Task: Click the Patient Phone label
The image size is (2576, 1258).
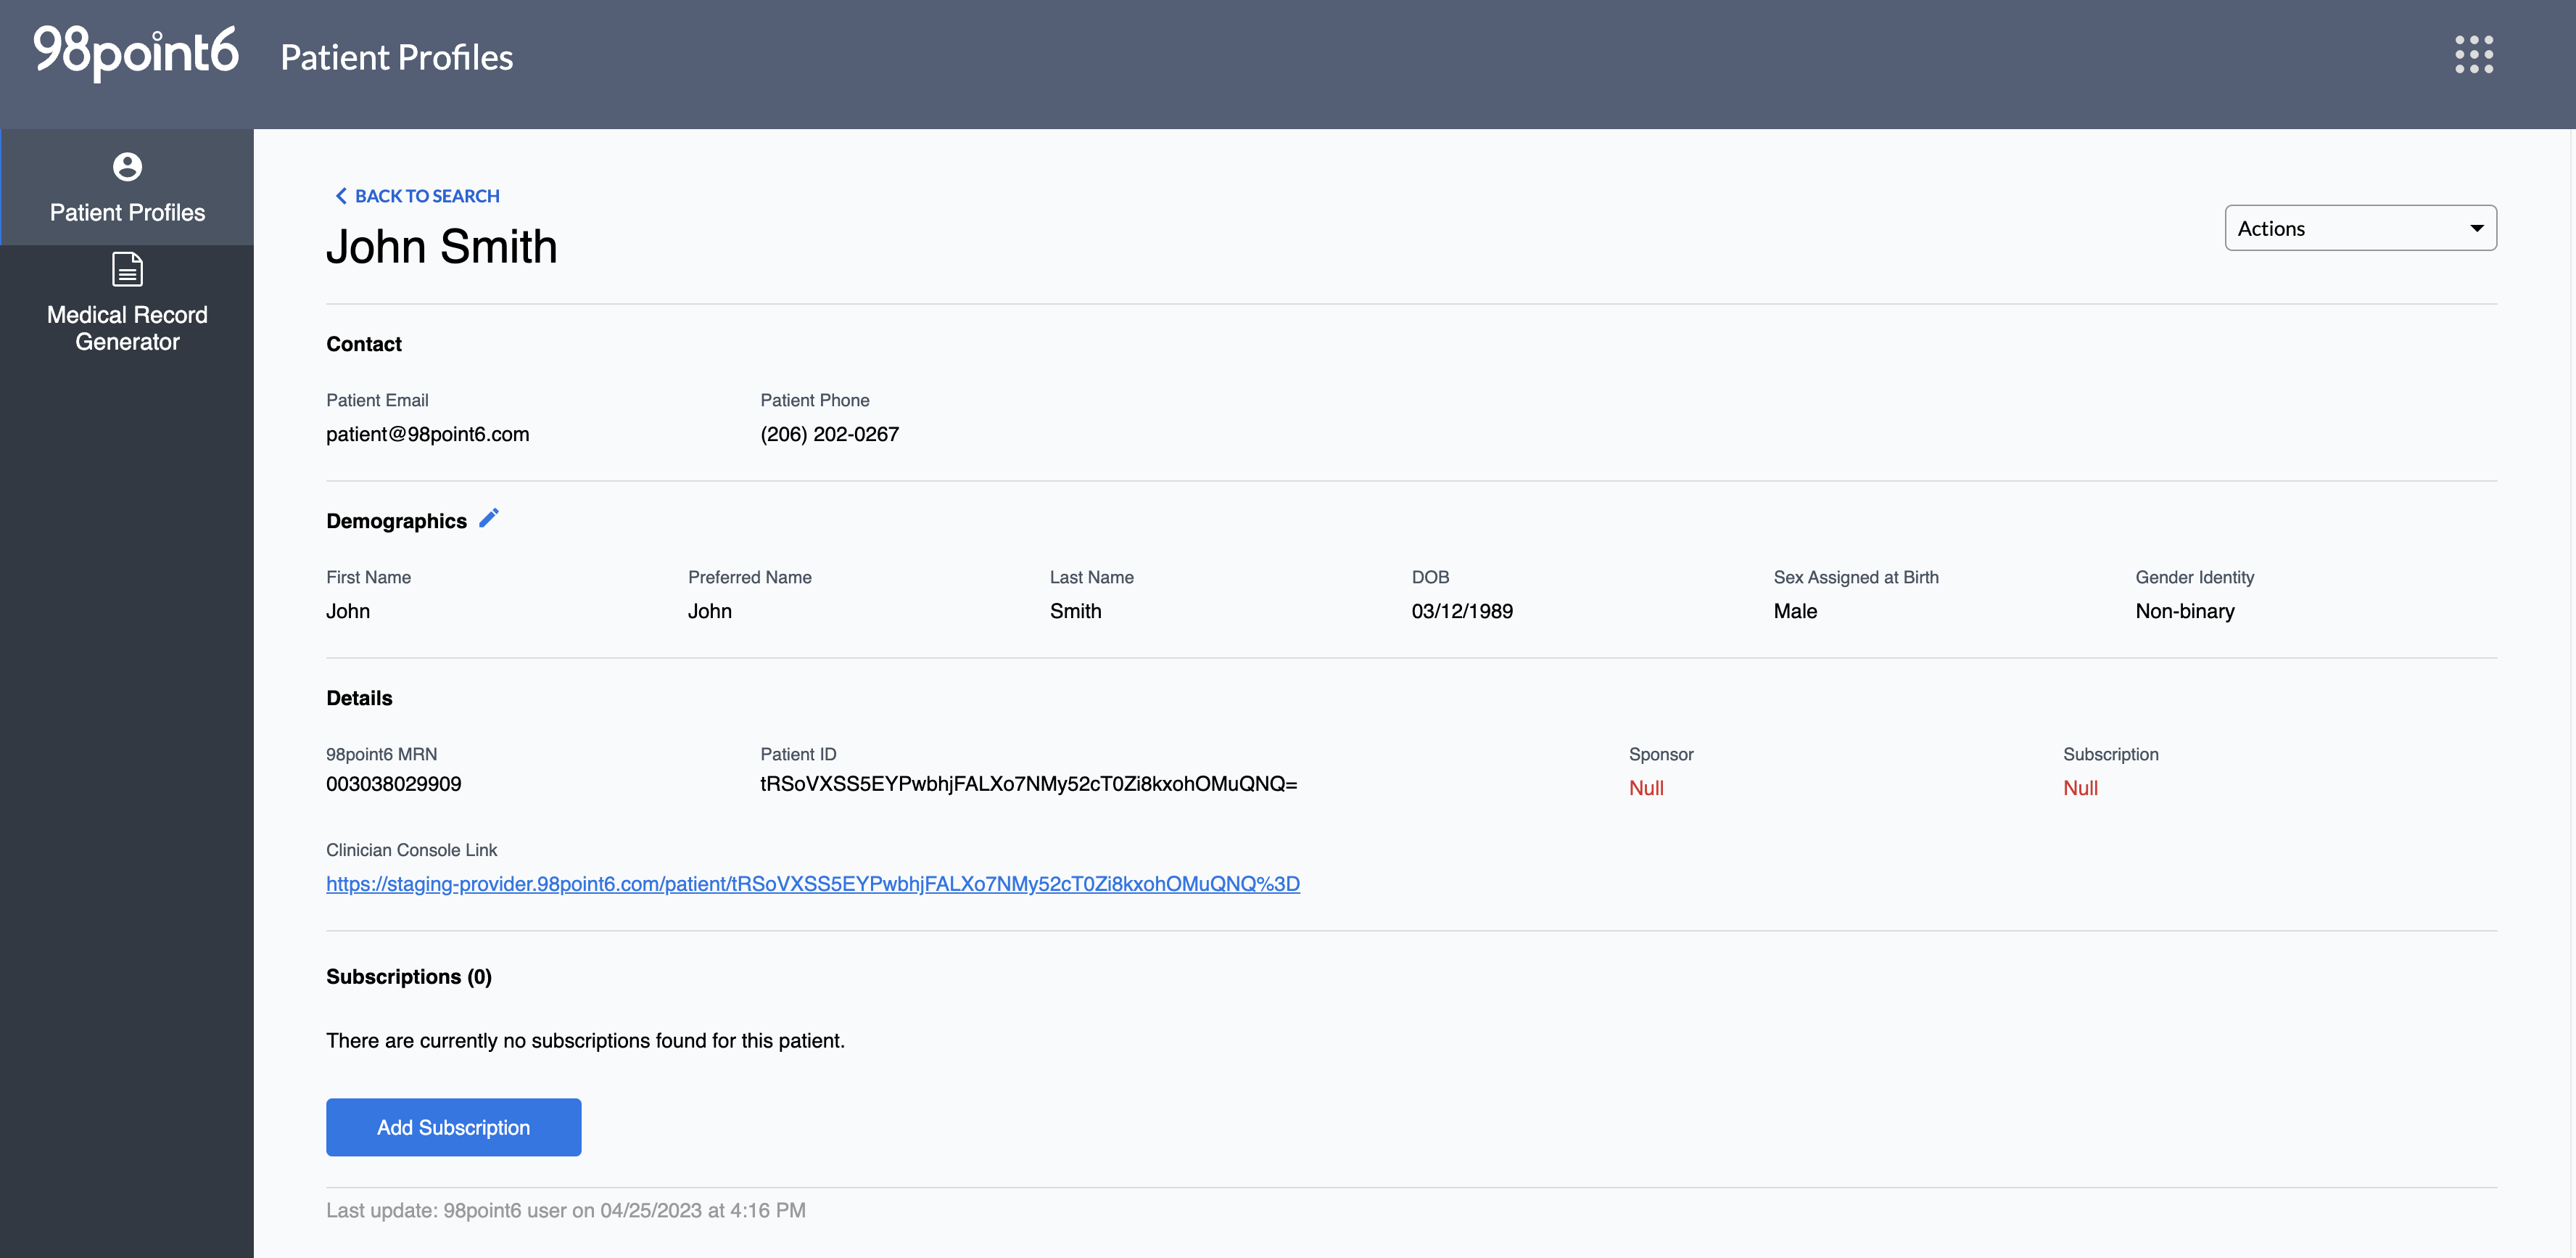Action: click(814, 400)
